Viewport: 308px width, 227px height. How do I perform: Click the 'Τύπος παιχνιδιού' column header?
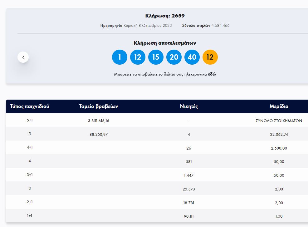pyautogui.click(x=30, y=106)
